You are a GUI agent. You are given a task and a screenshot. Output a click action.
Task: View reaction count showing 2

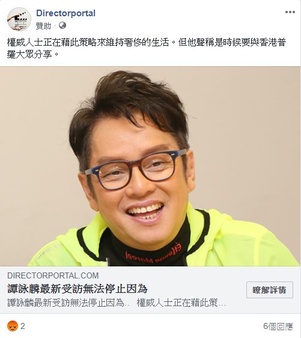coord(23,326)
